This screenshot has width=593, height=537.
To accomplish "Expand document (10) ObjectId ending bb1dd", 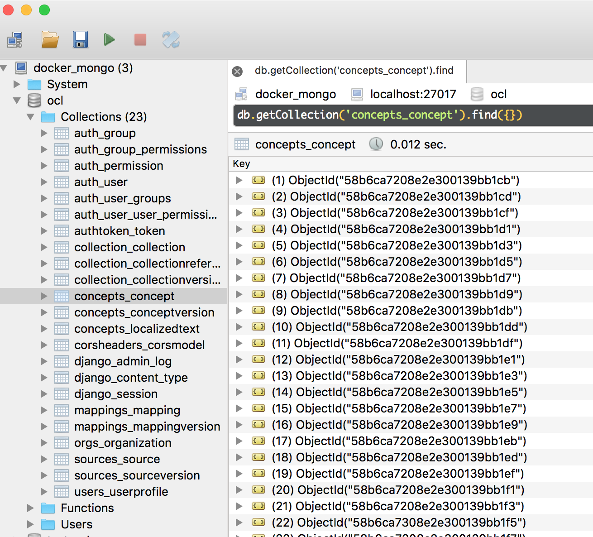I will tap(239, 327).
